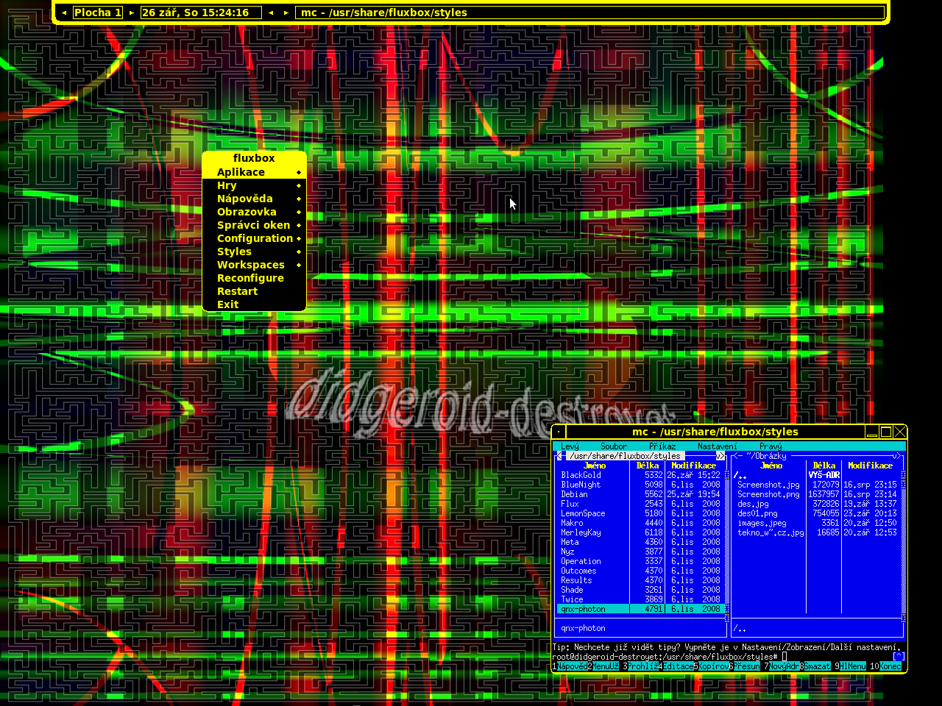
Task: Open Správci oken submenu
Action: pos(254,225)
